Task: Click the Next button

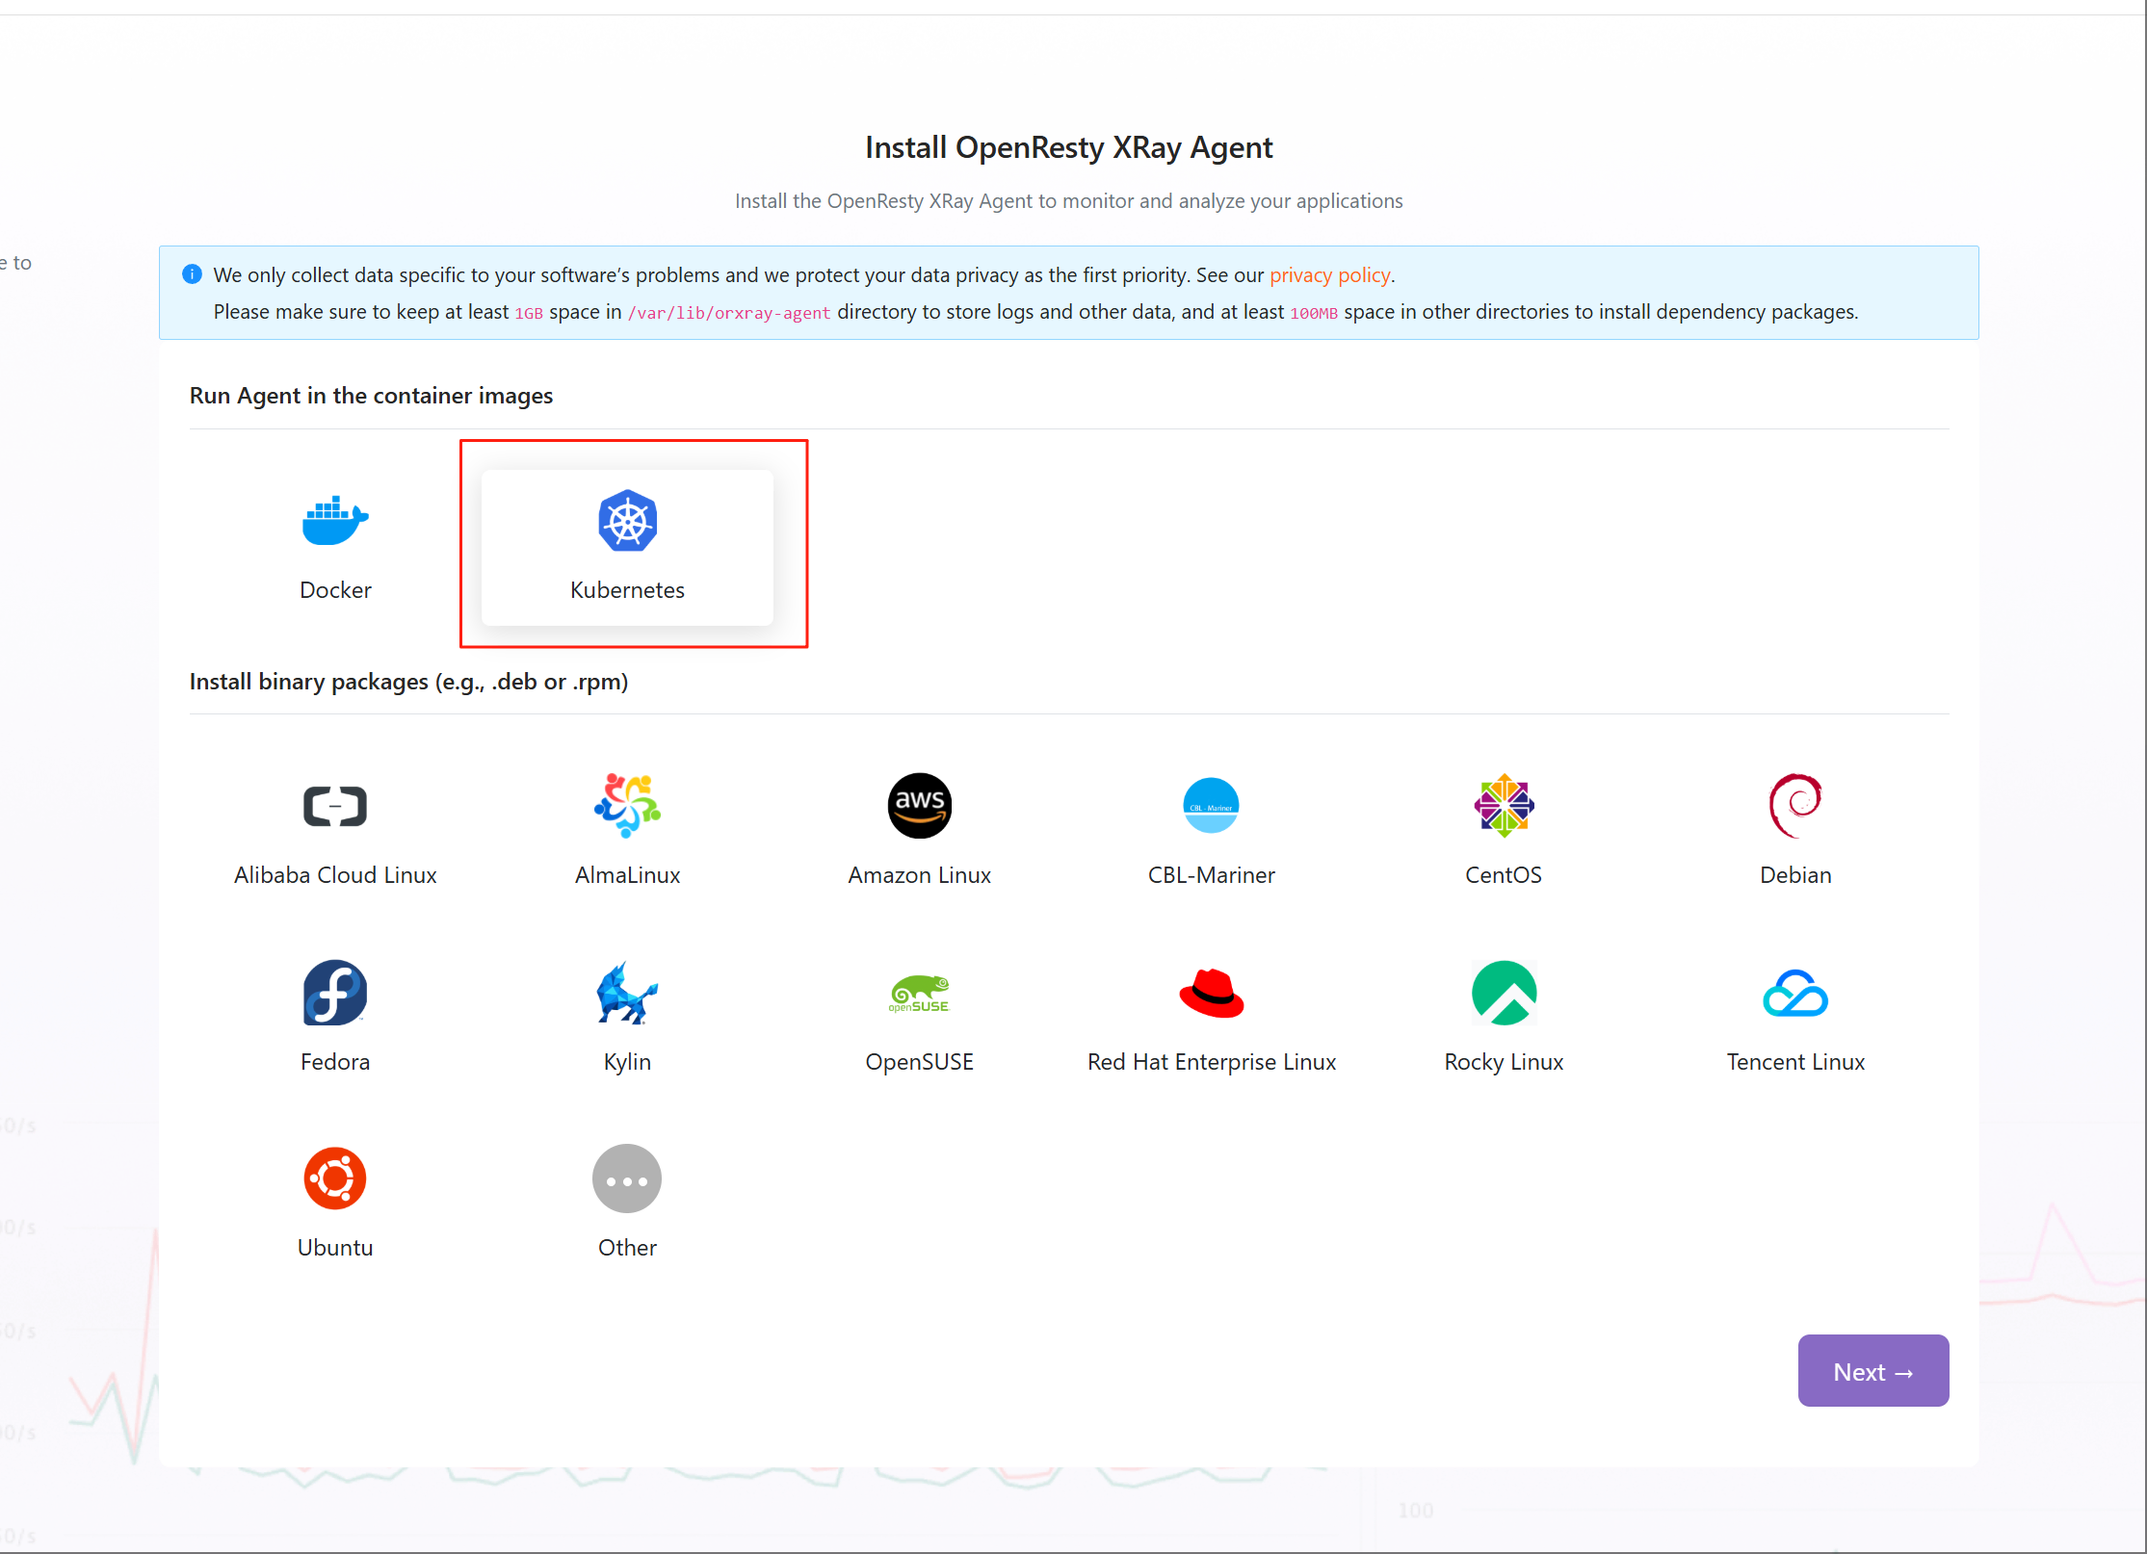Action: (1873, 1370)
